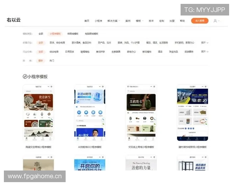Viewport: 233px width, 186px height.
Task: Select 电脑商城模板 template type filter
Action: pos(91,34)
